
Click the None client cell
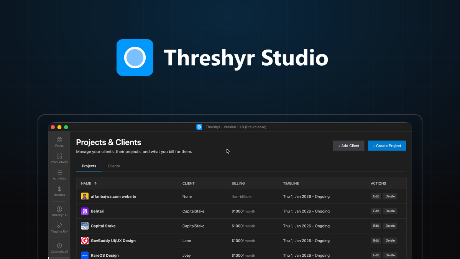click(x=187, y=196)
